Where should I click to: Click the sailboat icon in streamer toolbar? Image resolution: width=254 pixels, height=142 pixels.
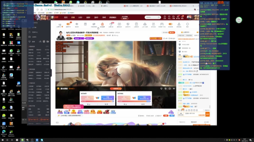click(x=179, y=24)
